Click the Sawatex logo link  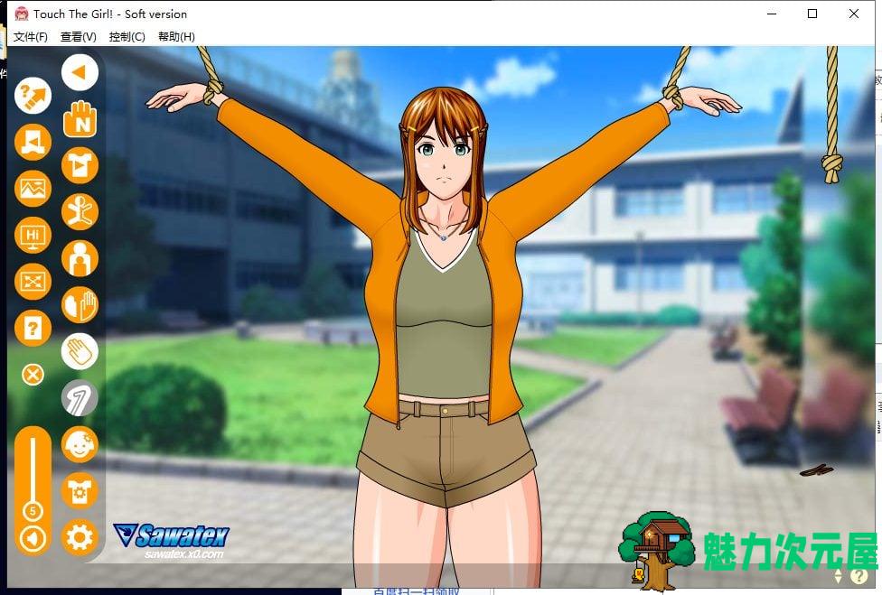pyautogui.click(x=172, y=541)
